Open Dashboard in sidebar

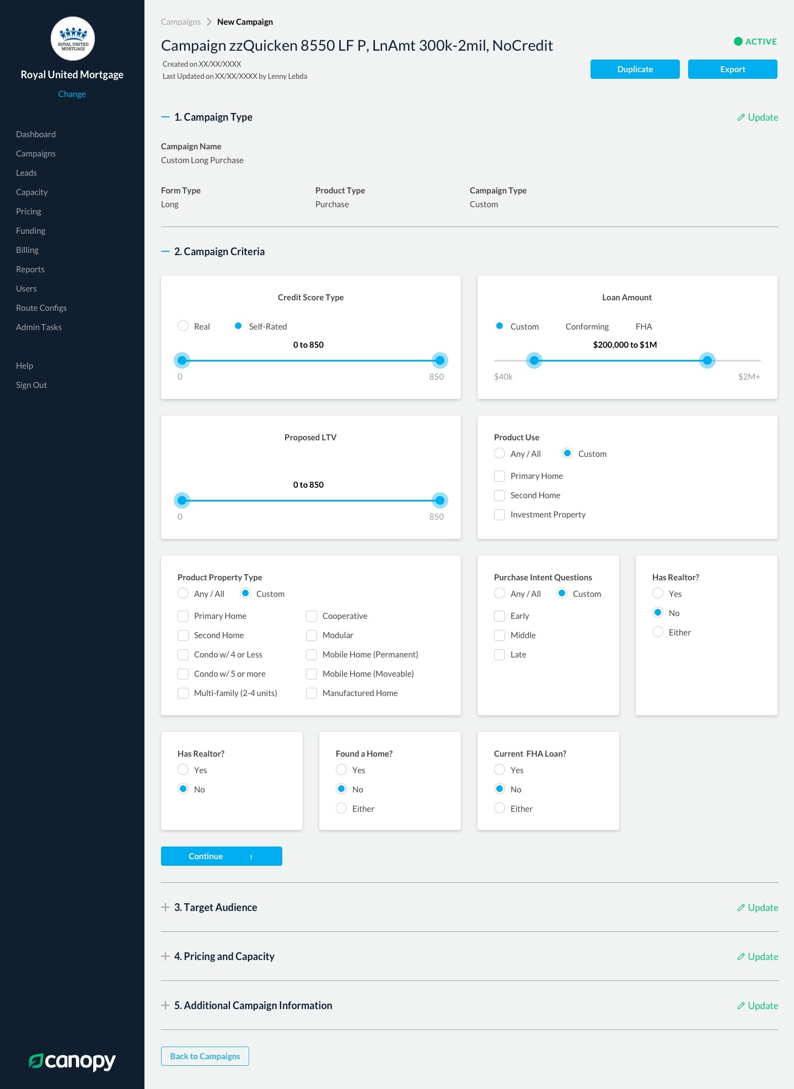click(36, 134)
